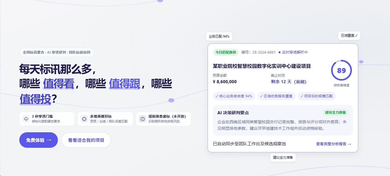Click the highlighted 值得看 headline text
Viewport: 390px width, 176px height.
coord(59,84)
